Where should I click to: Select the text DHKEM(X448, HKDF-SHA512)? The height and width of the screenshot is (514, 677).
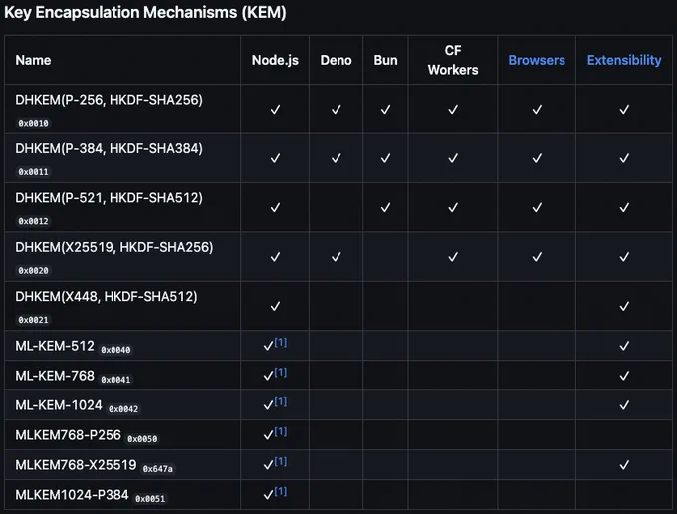click(x=107, y=297)
